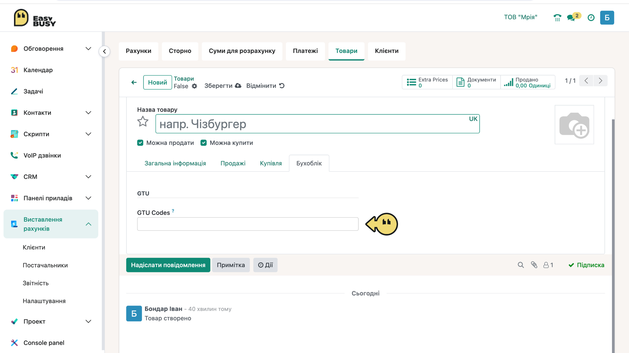Open the conversations icon with 2 badge
Image resolution: width=629 pixels, height=353 pixels.
click(574, 17)
